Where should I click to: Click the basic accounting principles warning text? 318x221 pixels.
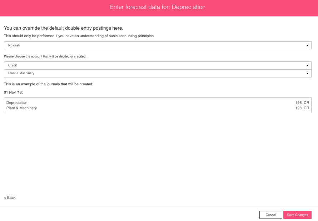click(x=79, y=36)
